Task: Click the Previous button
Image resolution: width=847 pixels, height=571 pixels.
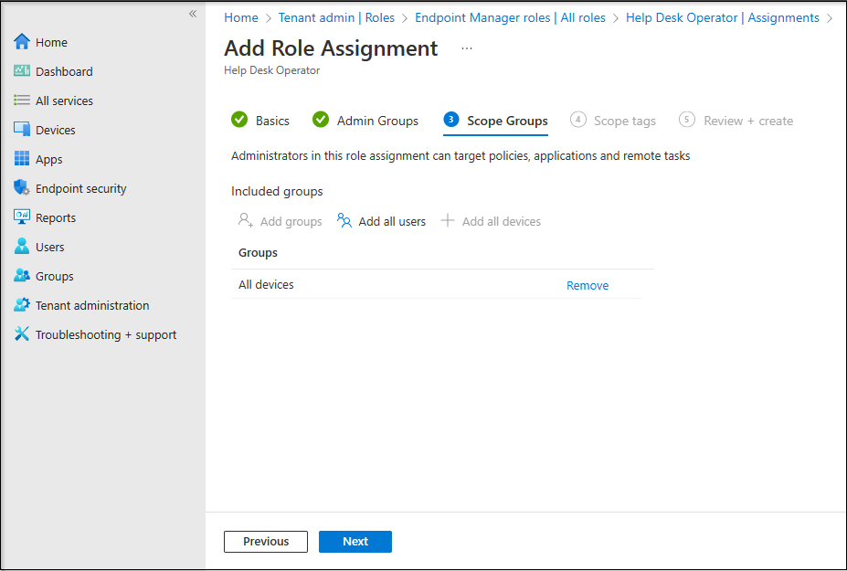Action: (x=266, y=541)
